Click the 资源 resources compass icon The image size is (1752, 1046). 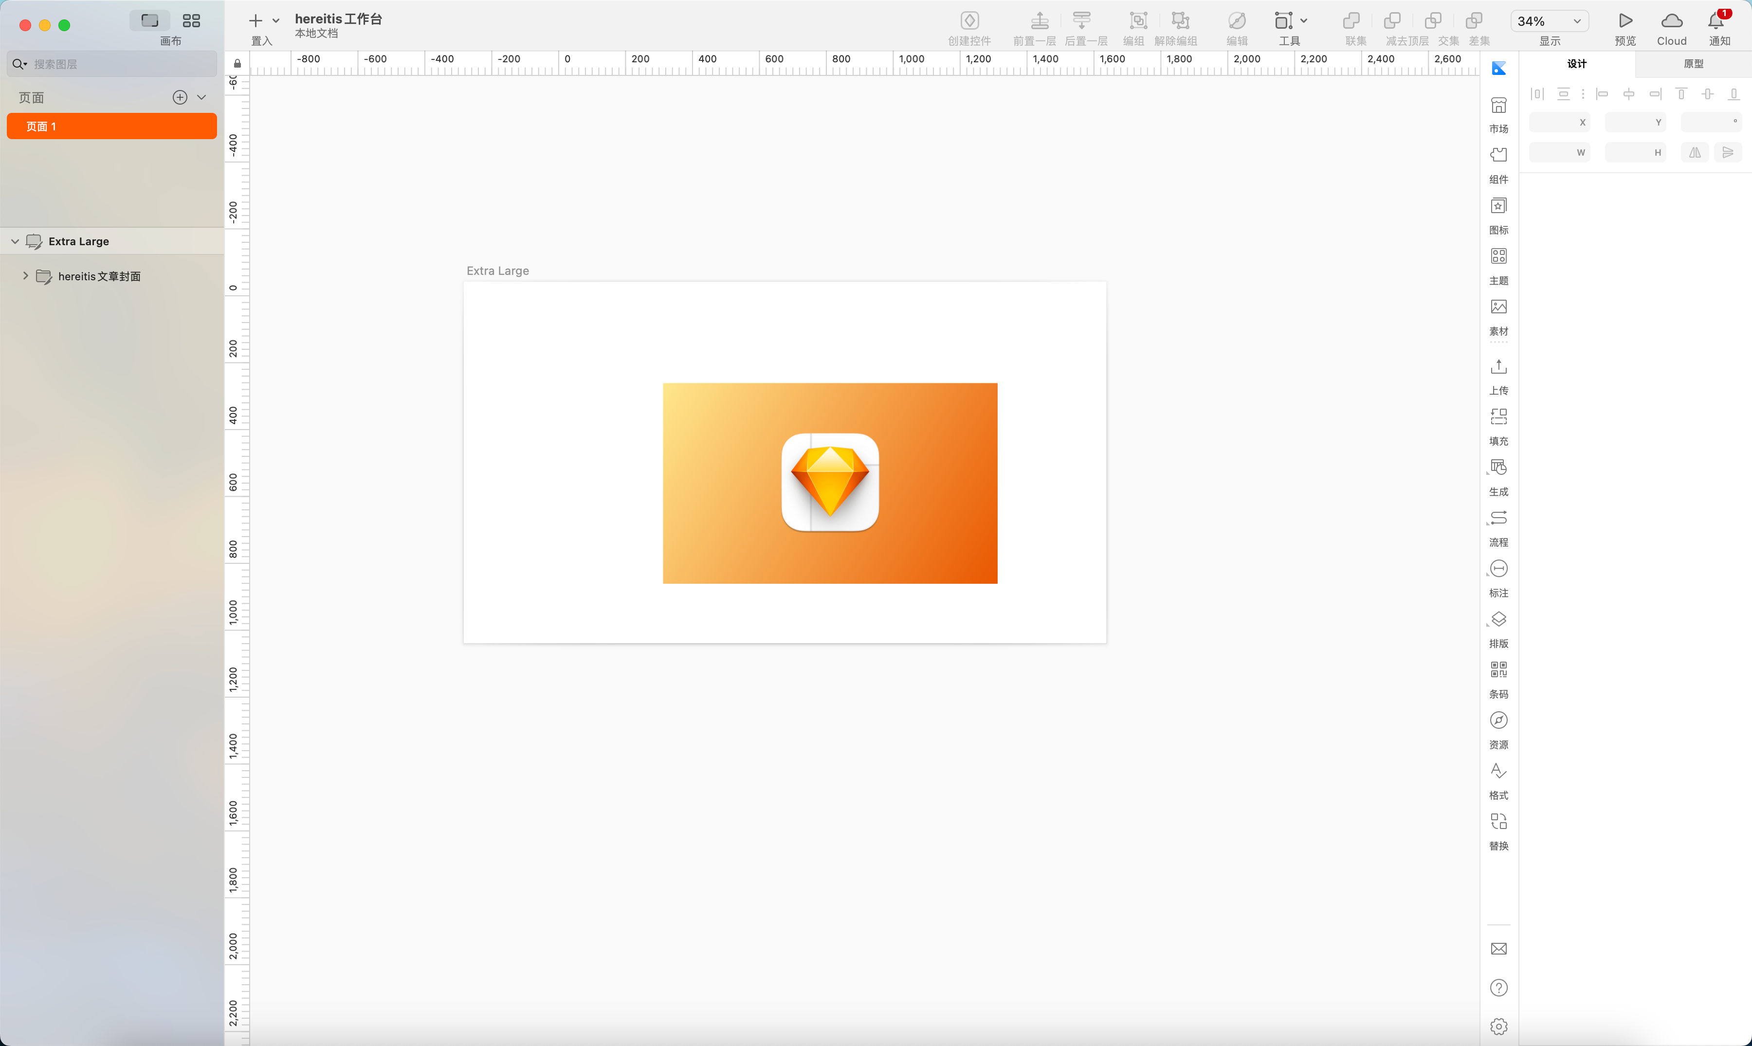(x=1498, y=721)
